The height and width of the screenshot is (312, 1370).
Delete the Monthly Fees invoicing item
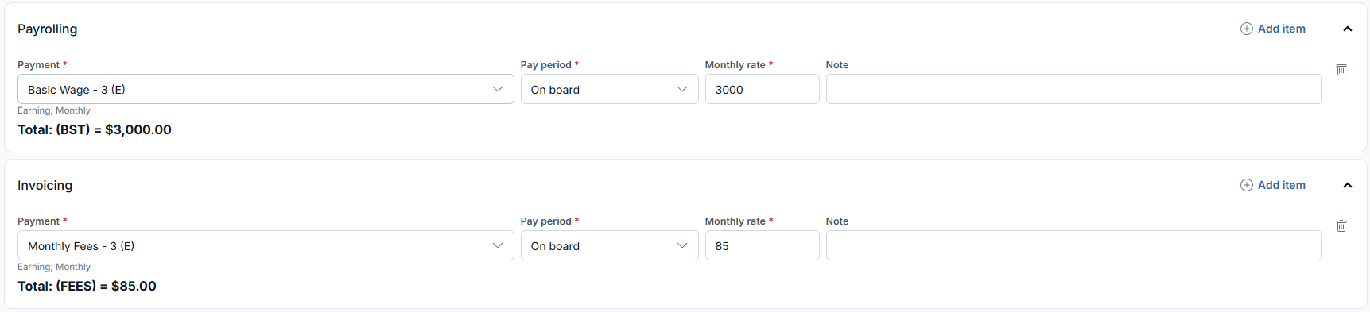[x=1341, y=226]
